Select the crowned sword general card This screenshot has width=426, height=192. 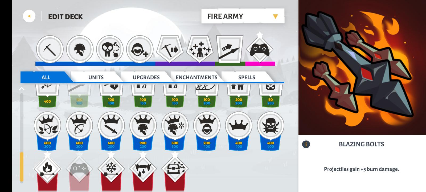(x=111, y=125)
